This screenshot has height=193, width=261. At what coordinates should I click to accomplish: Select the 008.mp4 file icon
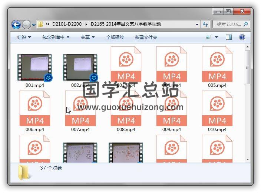126,108
